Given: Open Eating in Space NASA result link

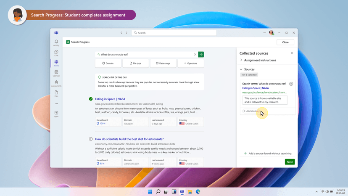Looking at the screenshot, I should click(x=110, y=99).
